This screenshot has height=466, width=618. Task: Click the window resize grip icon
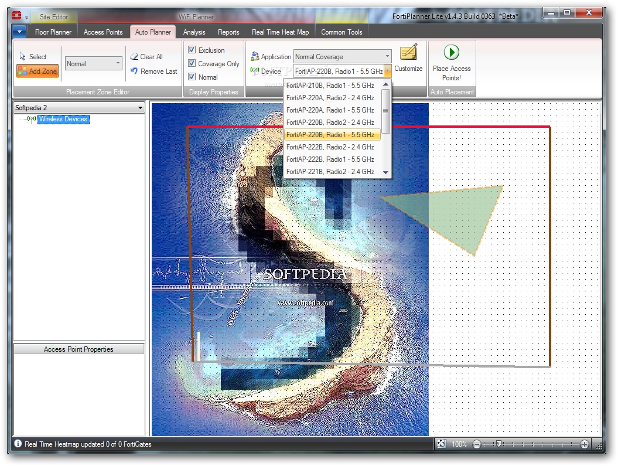[x=599, y=445]
